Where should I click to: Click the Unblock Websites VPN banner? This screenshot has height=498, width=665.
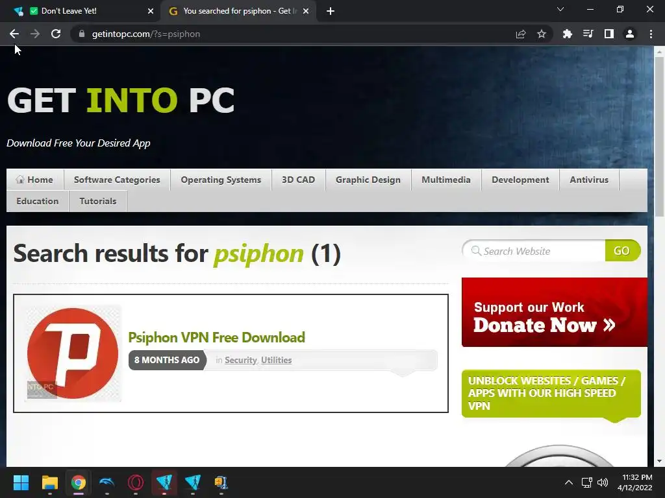point(551,394)
